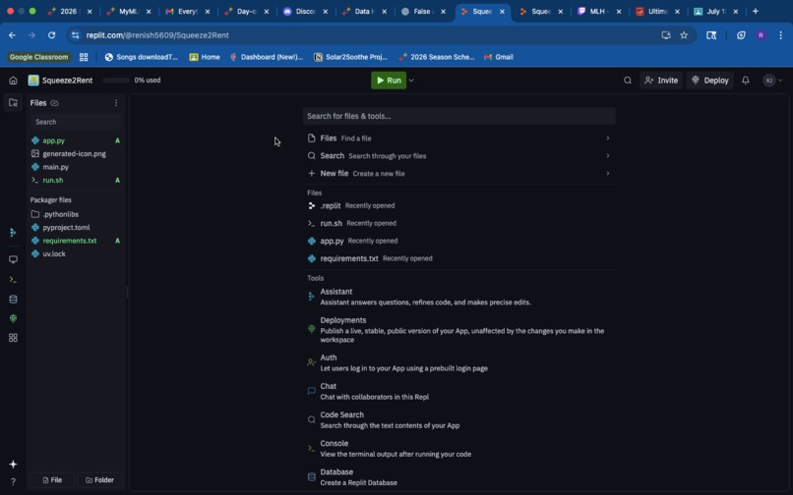Switch to the MLH browser tab
The height and width of the screenshot is (495, 793).
(x=599, y=11)
